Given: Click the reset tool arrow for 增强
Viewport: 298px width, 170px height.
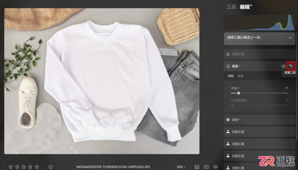Looking at the screenshot, I should tap(291, 66).
